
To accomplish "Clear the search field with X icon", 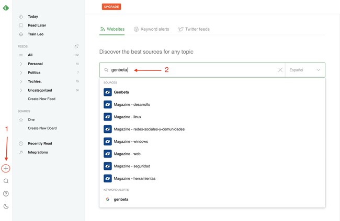I will coord(280,70).
